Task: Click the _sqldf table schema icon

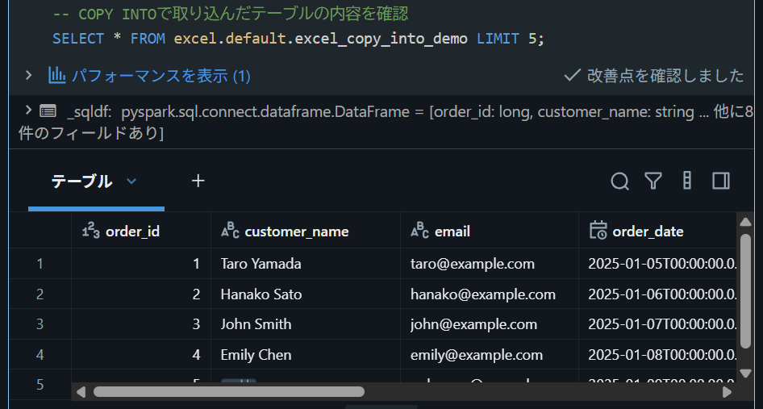Action: click(48, 111)
